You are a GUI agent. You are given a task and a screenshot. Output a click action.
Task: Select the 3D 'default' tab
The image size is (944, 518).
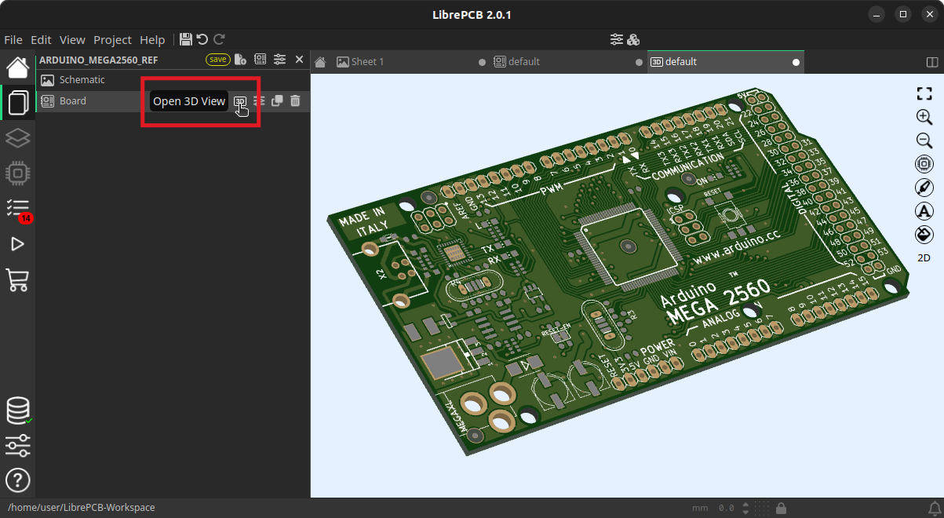point(725,62)
